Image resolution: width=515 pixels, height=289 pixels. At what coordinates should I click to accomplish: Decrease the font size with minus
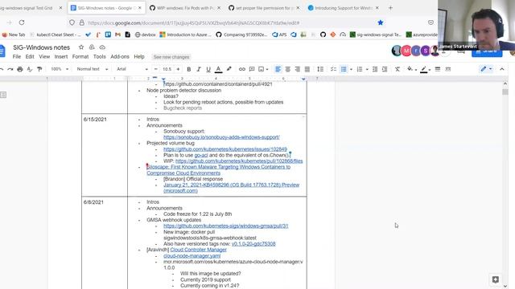pyautogui.click(x=156, y=69)
